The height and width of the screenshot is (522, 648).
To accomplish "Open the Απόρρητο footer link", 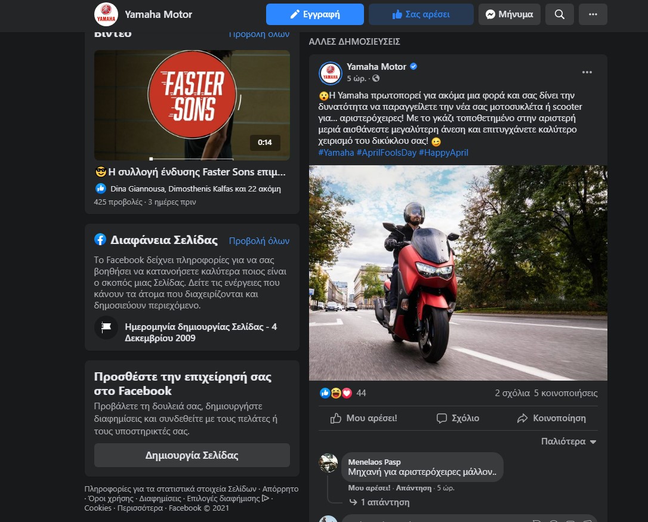I will (280, 489).
